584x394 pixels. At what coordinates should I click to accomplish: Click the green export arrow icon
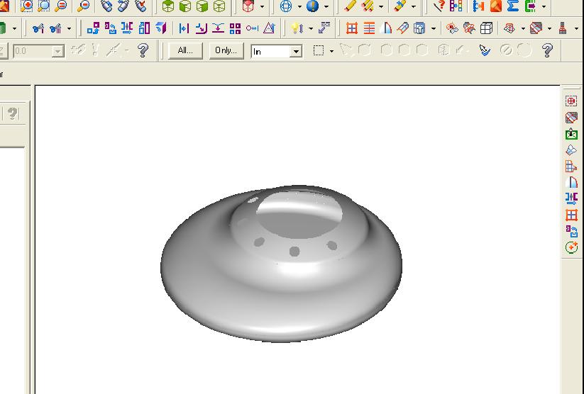(530, 6)
